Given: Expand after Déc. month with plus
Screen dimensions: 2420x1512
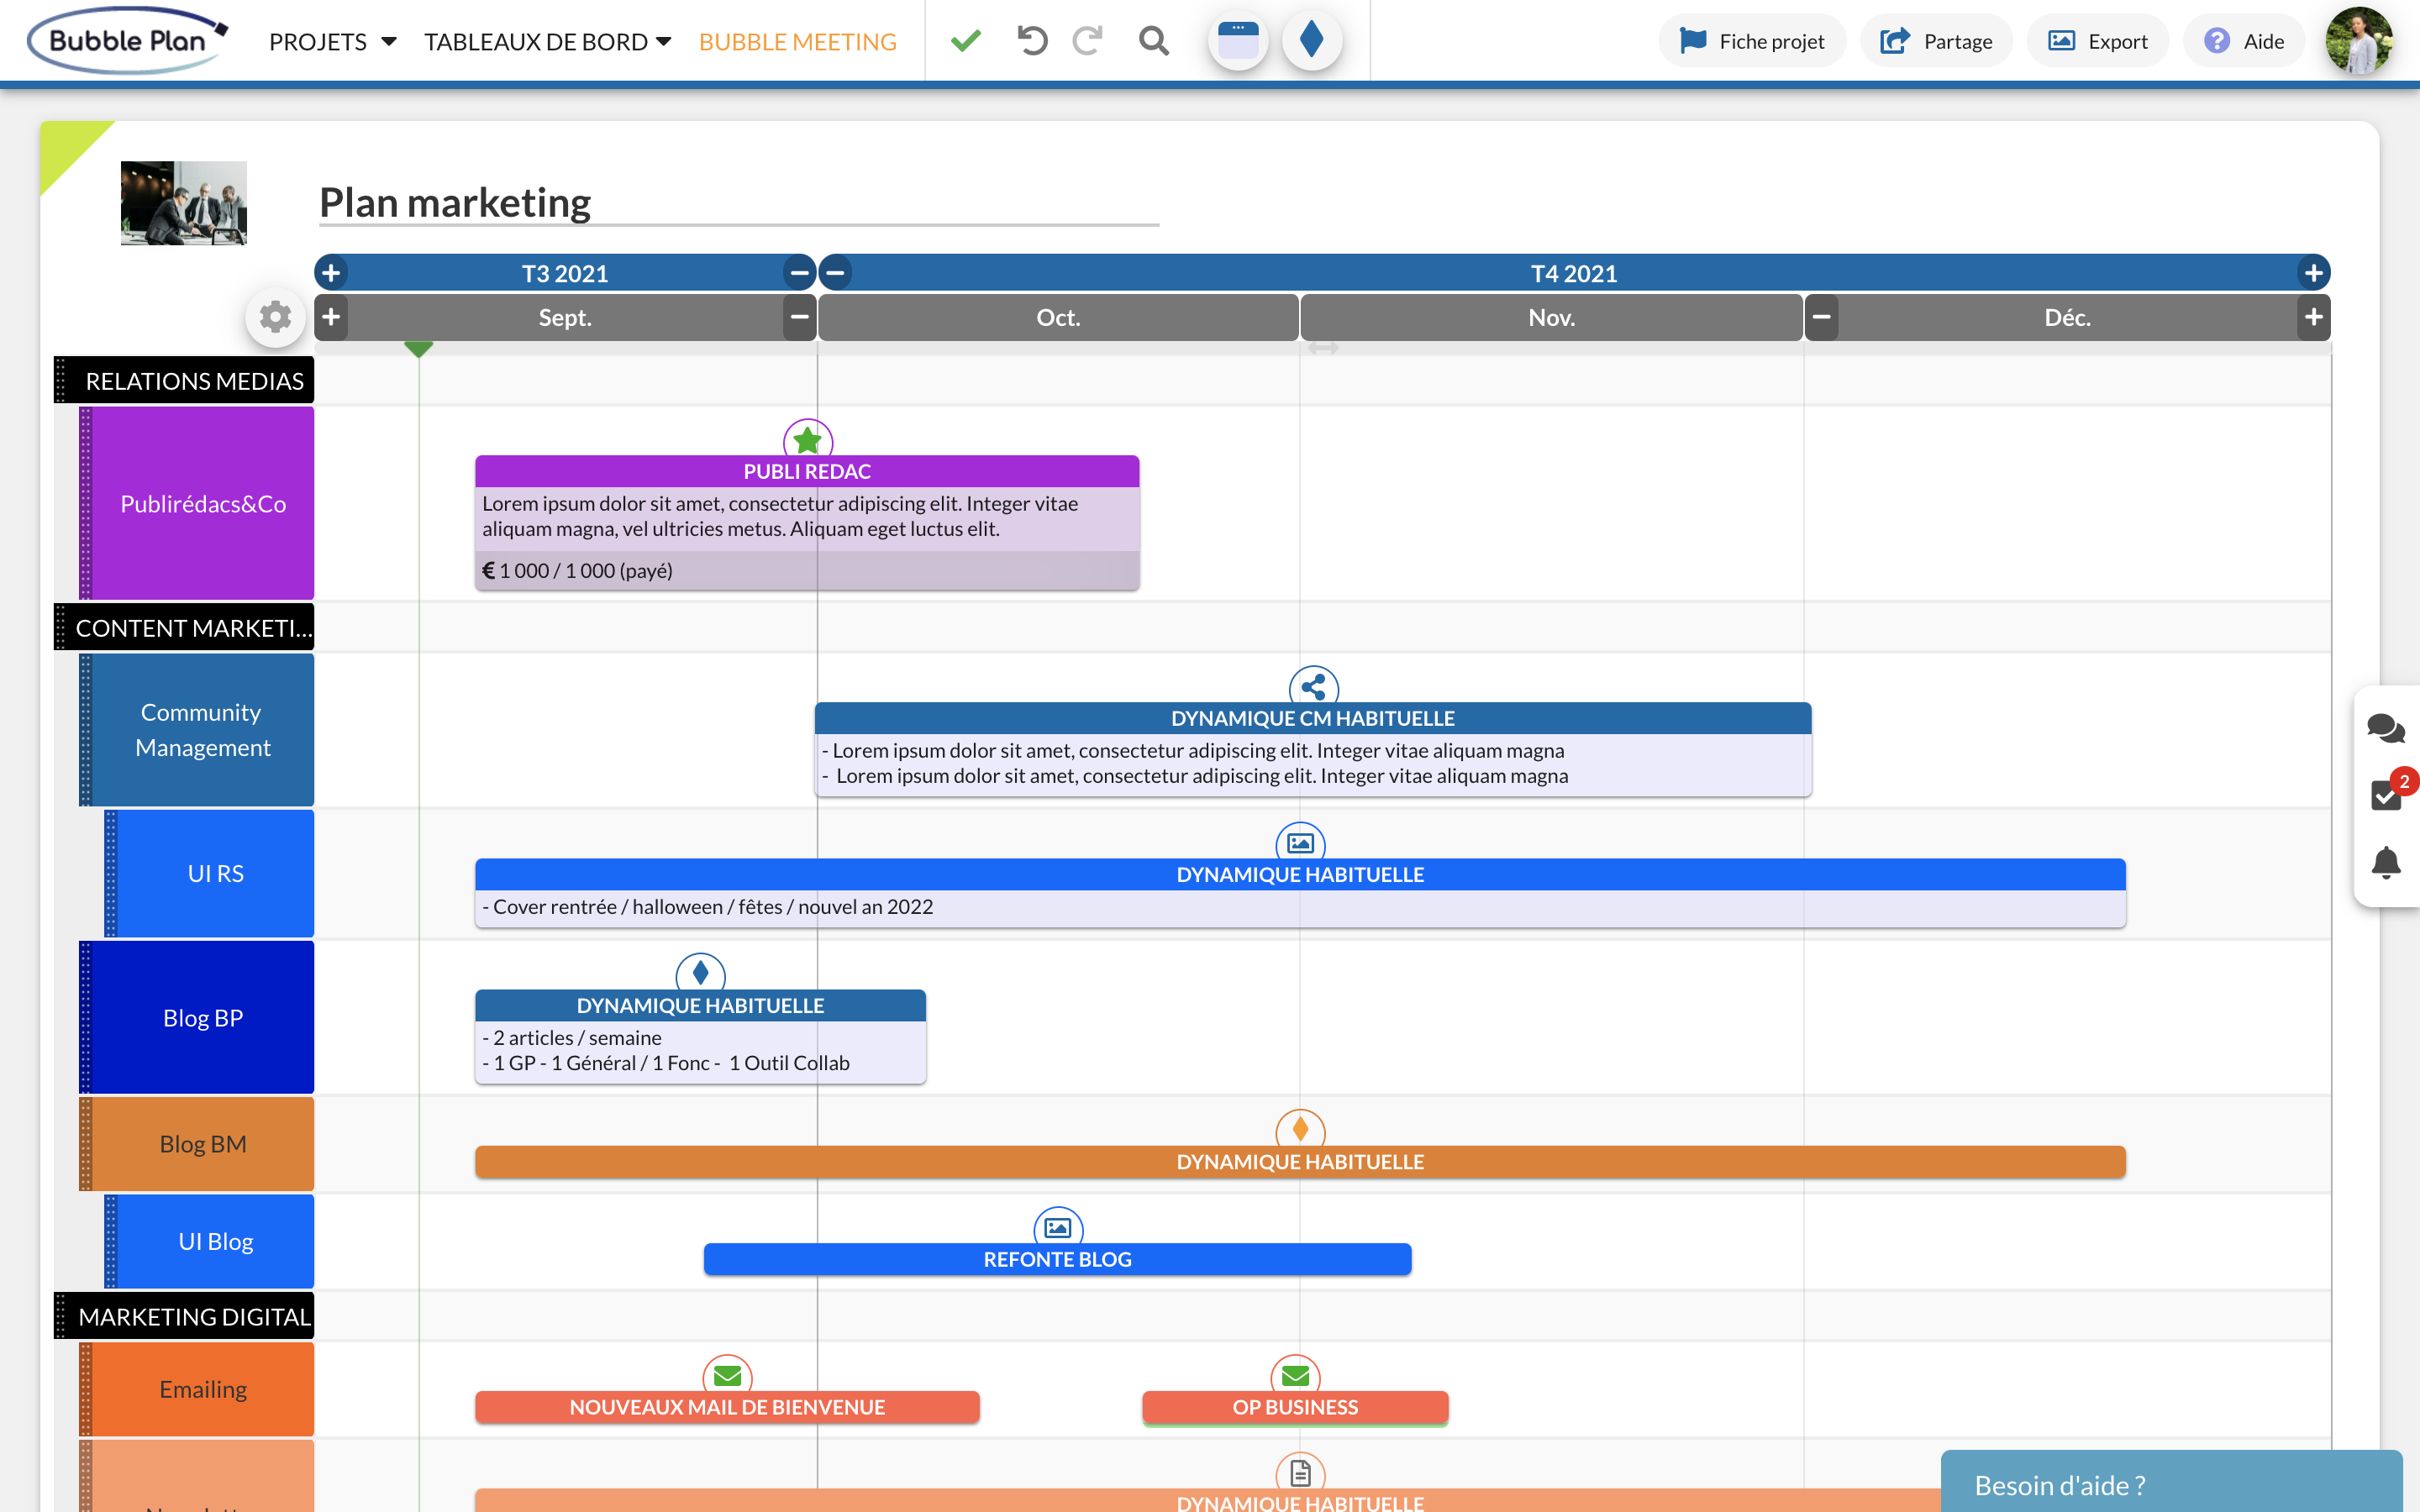Looking at the screenshot, I should 2313,317.
